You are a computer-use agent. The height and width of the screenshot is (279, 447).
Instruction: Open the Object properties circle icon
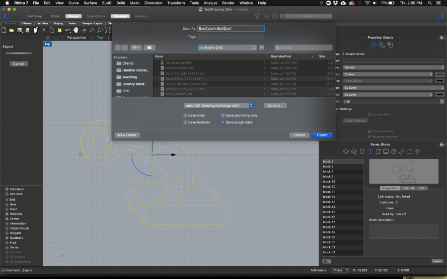coord(373,45)
